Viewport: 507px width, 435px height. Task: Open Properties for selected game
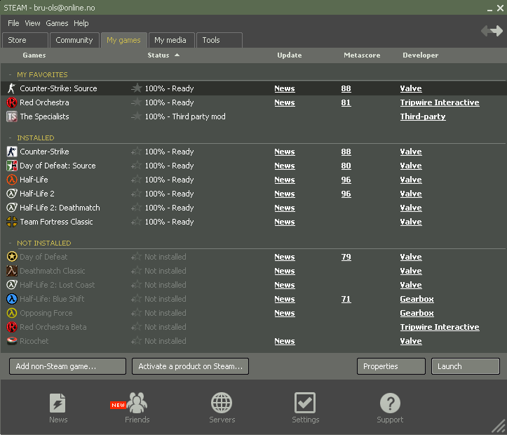(x=391, y=366)
